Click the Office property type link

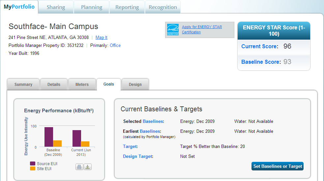tap(115, 45)
